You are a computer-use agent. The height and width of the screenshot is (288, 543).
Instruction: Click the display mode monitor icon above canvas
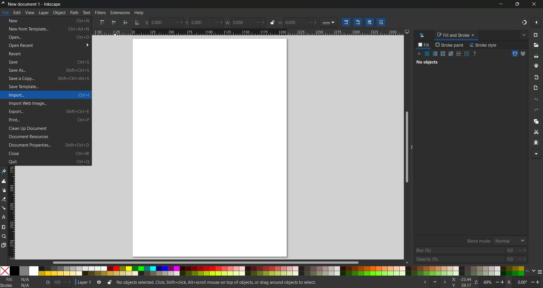coord(407,32)
